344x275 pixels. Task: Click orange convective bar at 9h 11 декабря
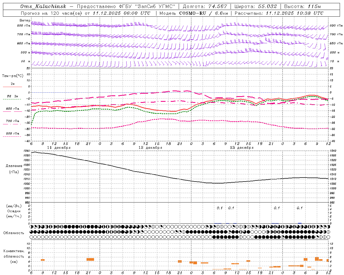tap(43, 260)
